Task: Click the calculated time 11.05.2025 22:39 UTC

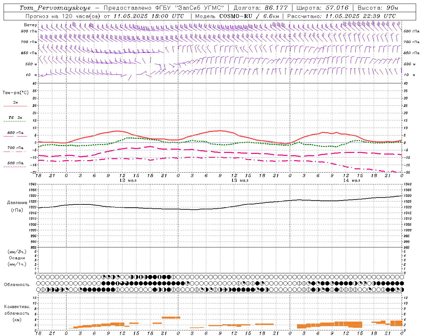Action: pos(360,16)
